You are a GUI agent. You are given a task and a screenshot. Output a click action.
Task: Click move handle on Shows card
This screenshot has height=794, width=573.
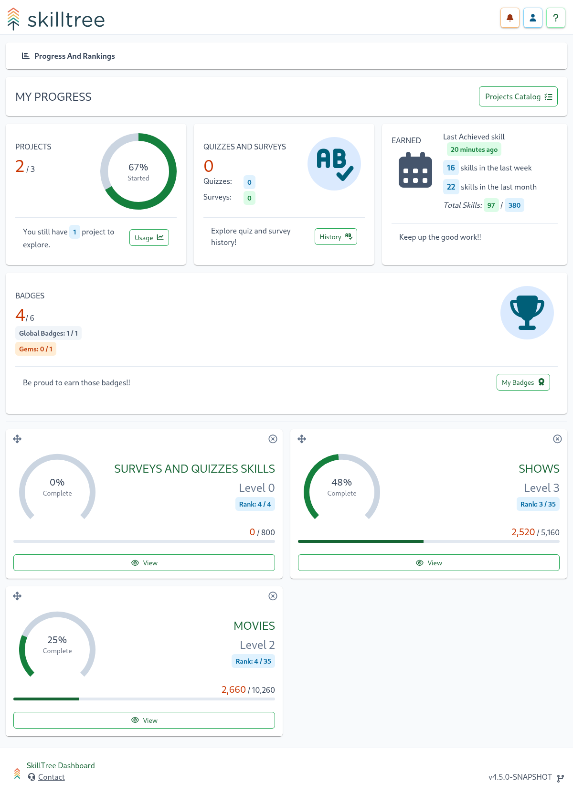(302, 439)
